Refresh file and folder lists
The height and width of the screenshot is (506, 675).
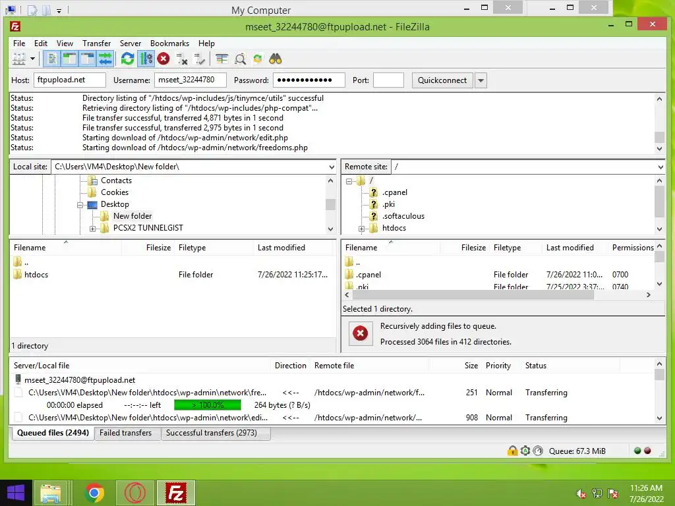coord(127,59)
